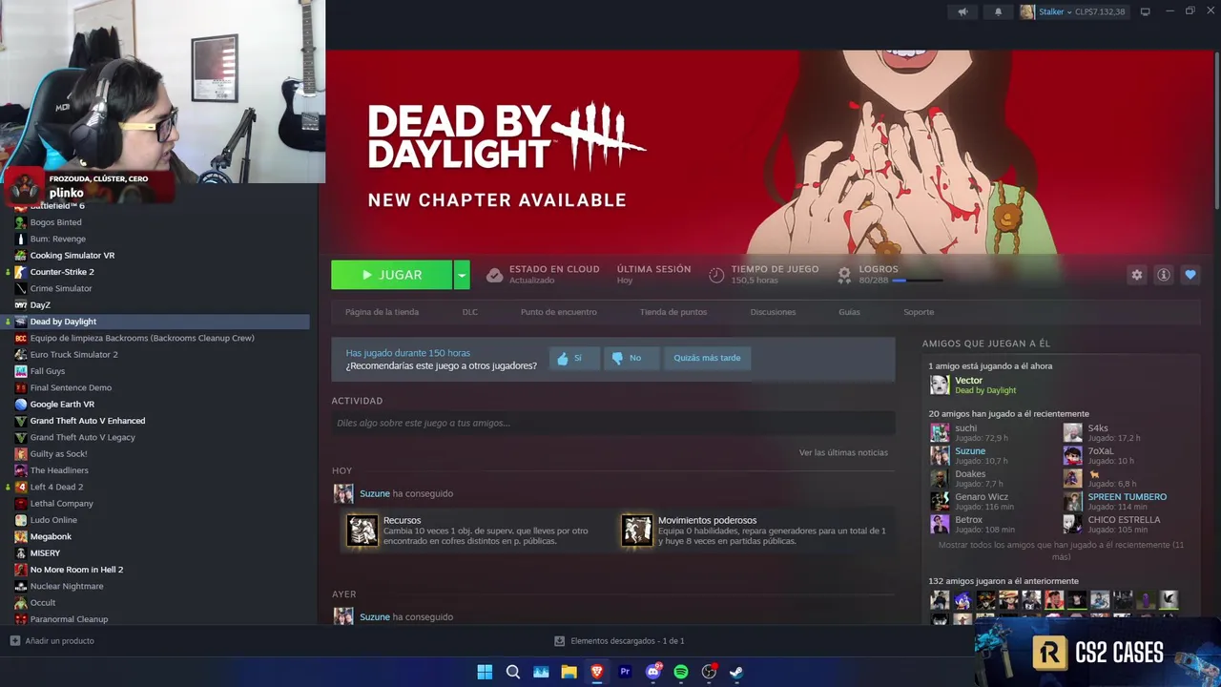Screen dimensions: 1221x687
Task: Select friend S4ks in the recent list
Action: pos(1098,428)
